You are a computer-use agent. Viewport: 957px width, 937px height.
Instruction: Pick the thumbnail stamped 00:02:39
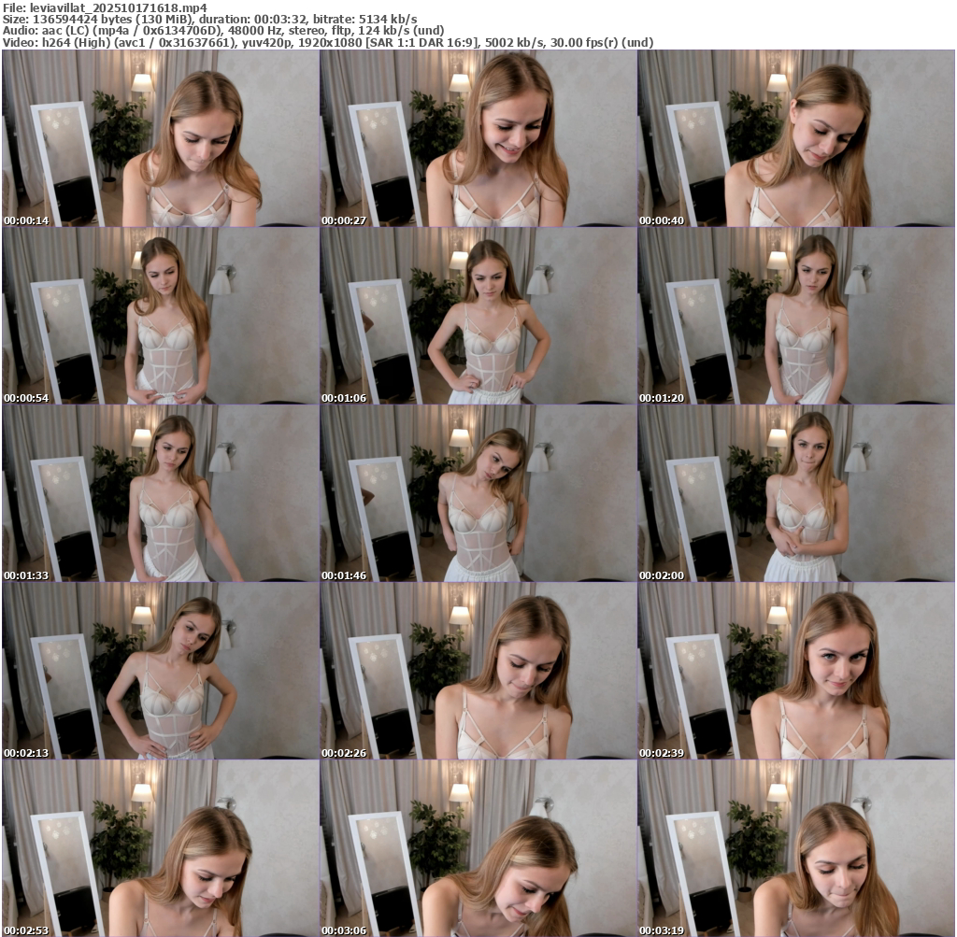coord(796,671)
